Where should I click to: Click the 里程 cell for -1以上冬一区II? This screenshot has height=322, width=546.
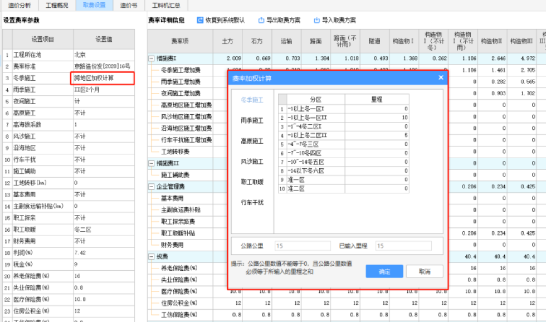[x=378, y=118]
